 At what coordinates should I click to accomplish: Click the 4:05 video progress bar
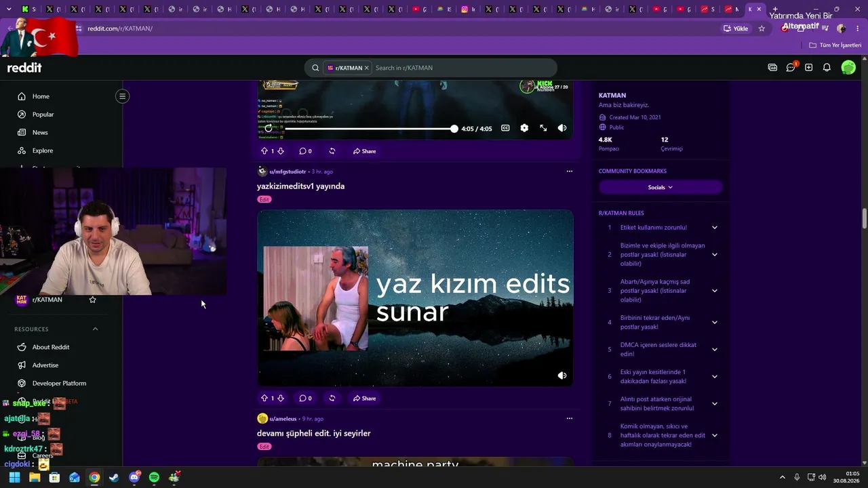[x=370, y=129]
